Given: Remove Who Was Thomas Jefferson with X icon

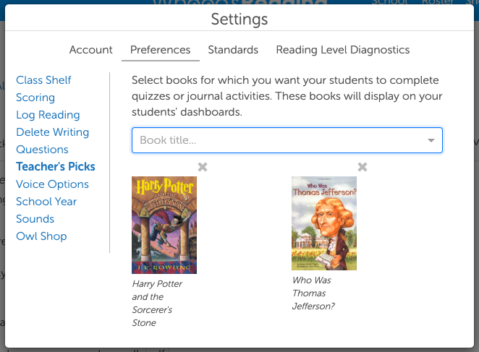Looking at the screenshot, I should [x=363, y=167].
